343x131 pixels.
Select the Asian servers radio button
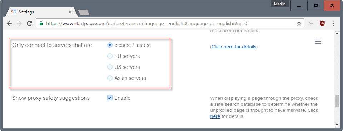[x=110, y=78]
